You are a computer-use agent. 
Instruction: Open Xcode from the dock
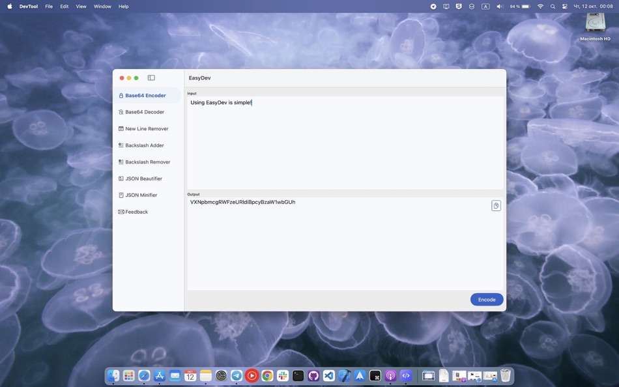coord(344,375)
